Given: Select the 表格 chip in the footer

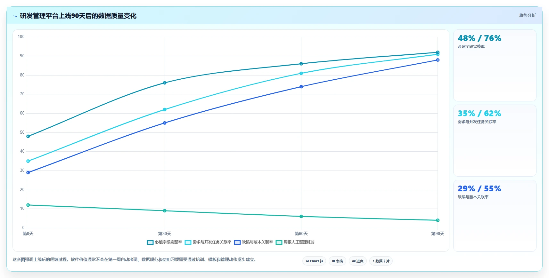Looking at the screenshot, I should tap(337, 261).
